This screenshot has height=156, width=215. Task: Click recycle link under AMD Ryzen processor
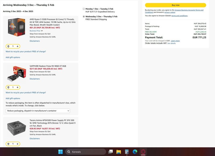(26, 52)
